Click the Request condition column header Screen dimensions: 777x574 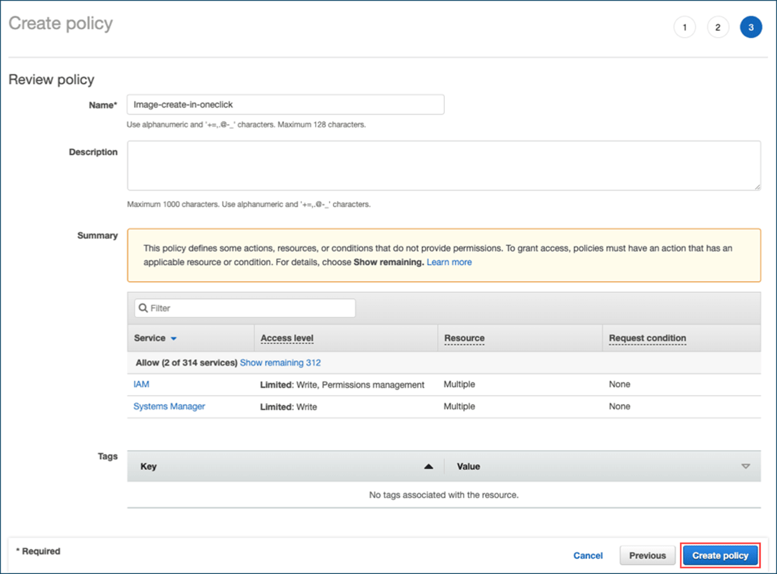pos(647,338)
